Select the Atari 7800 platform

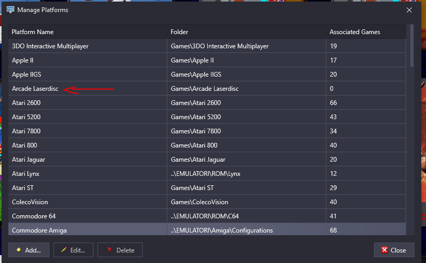coord(26,131)
